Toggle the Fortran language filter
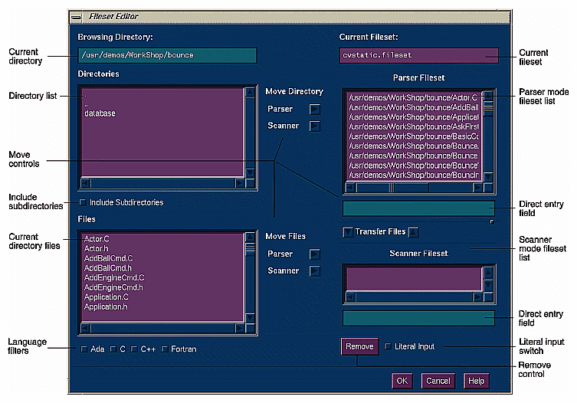 [165, 349]
